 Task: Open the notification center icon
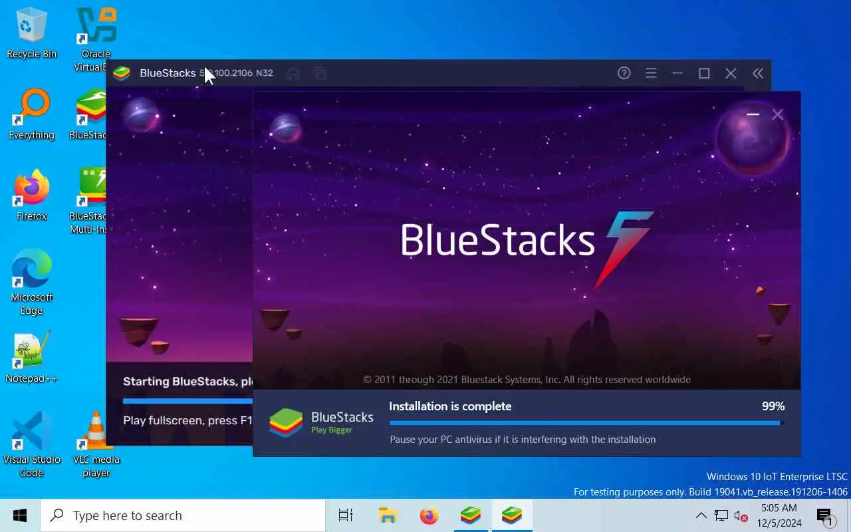pos(825,515)
